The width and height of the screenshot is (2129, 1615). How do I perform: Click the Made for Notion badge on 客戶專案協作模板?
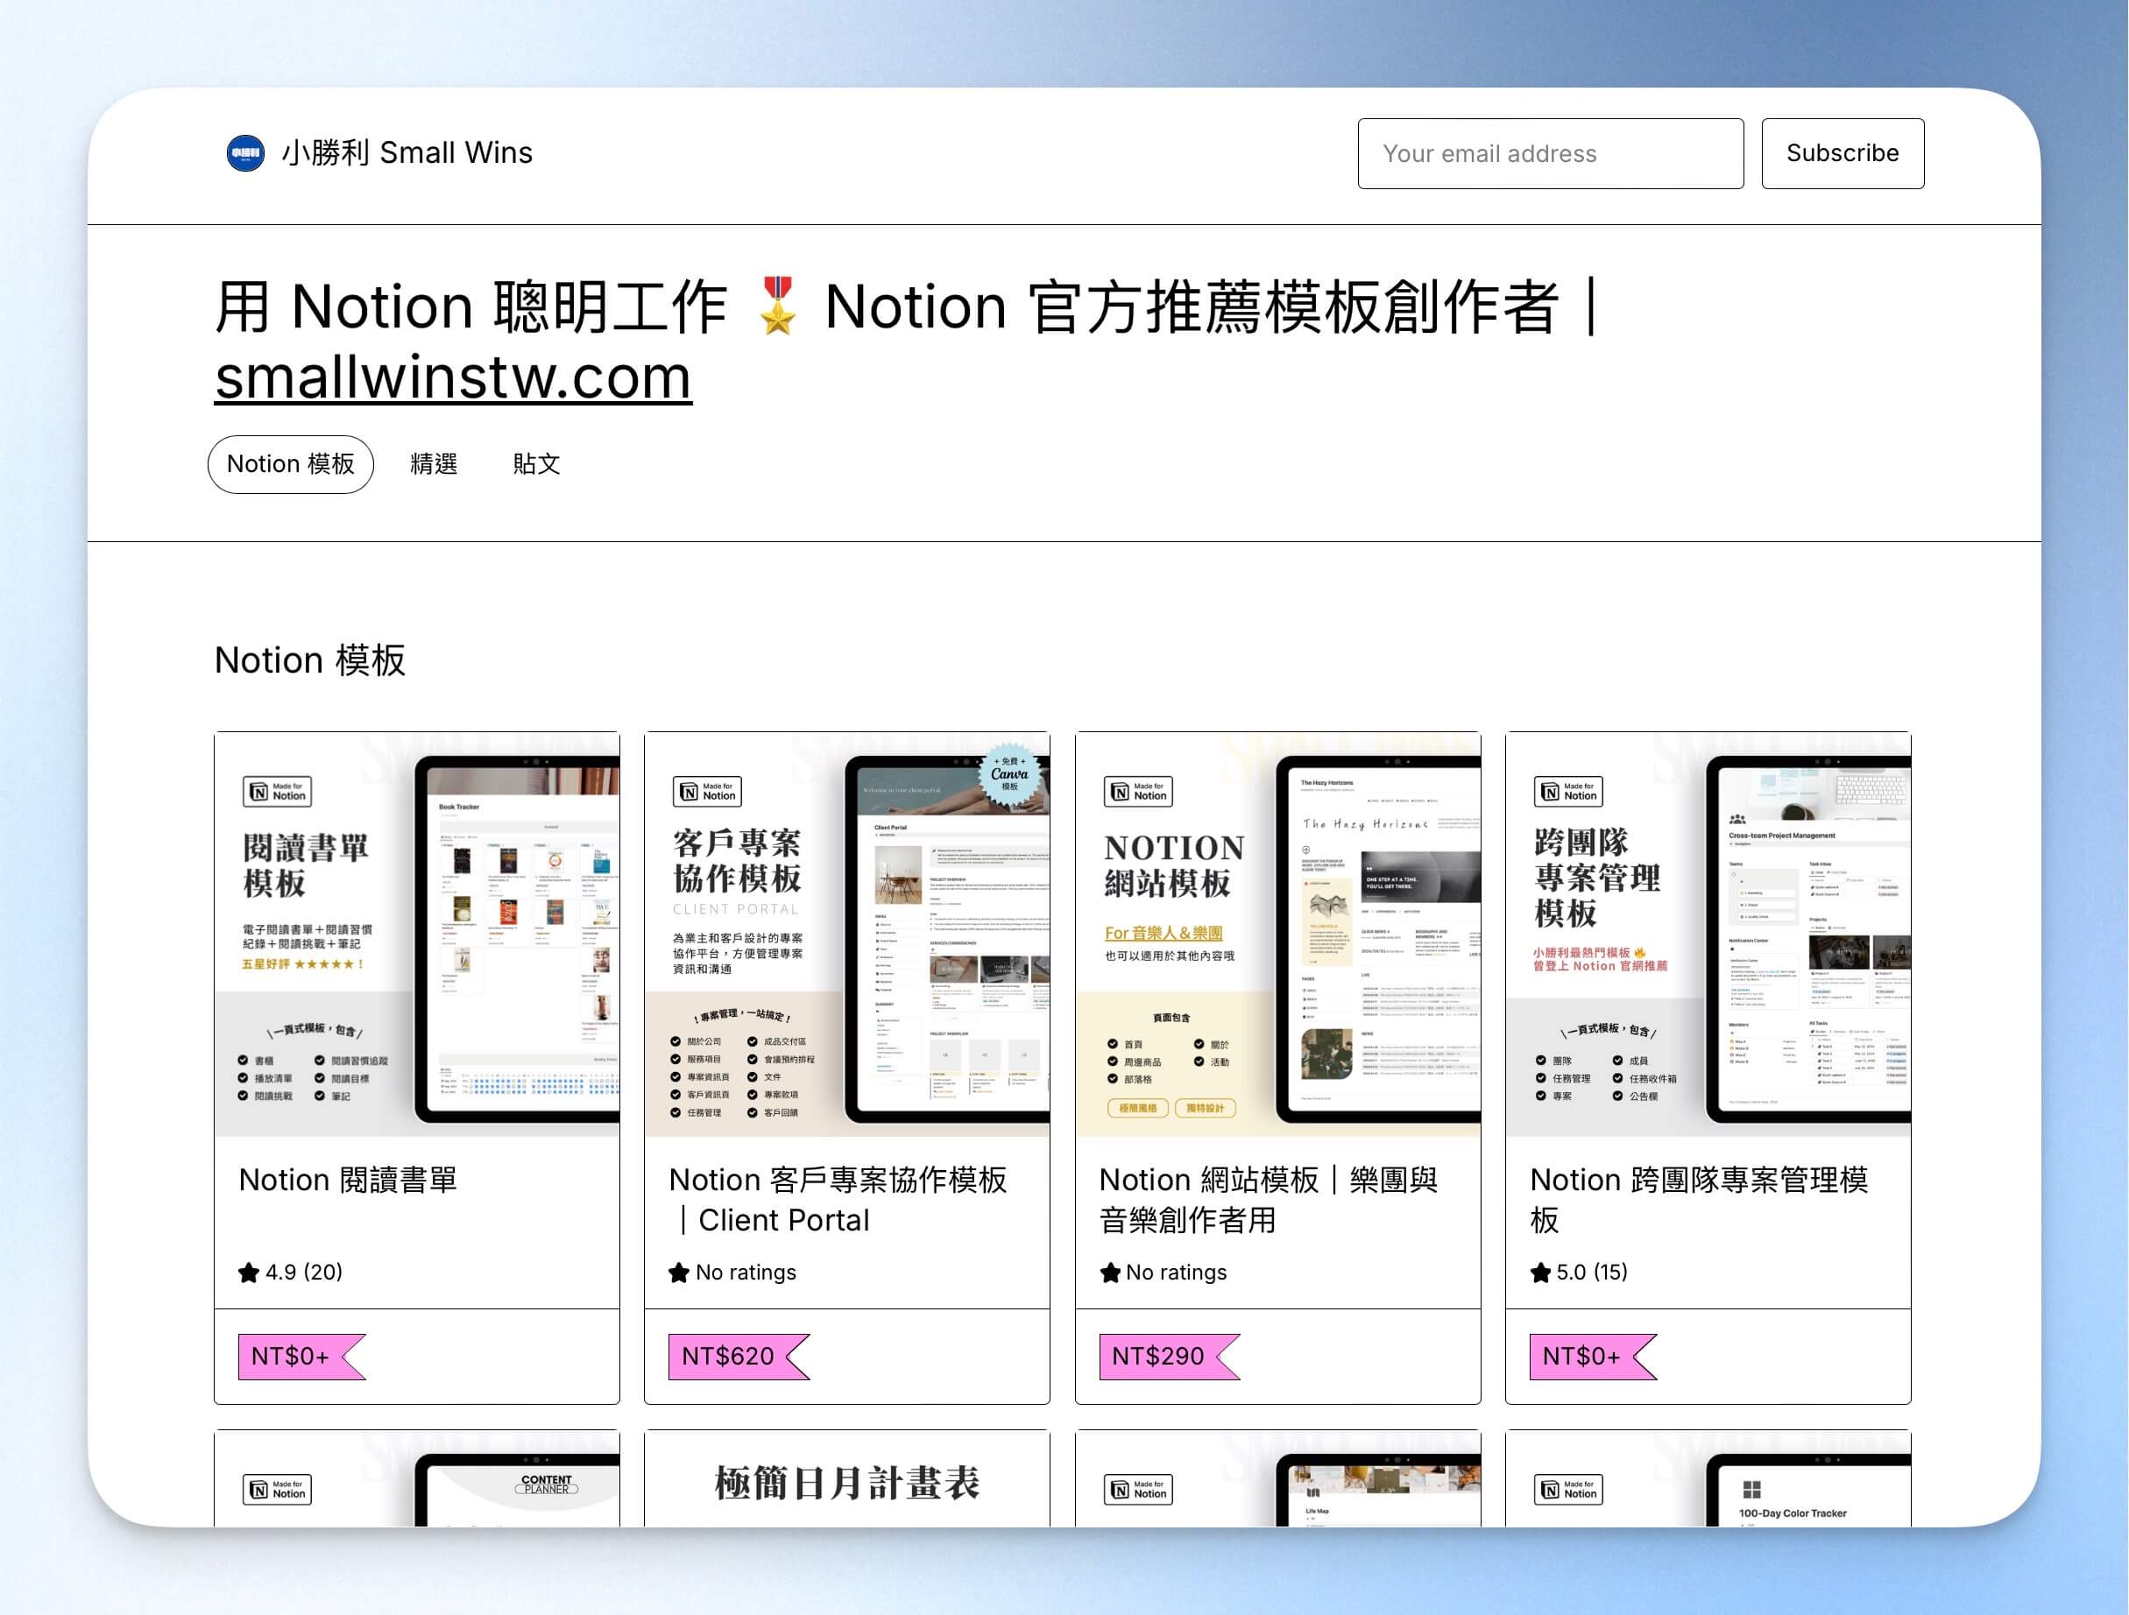(707, 792)
